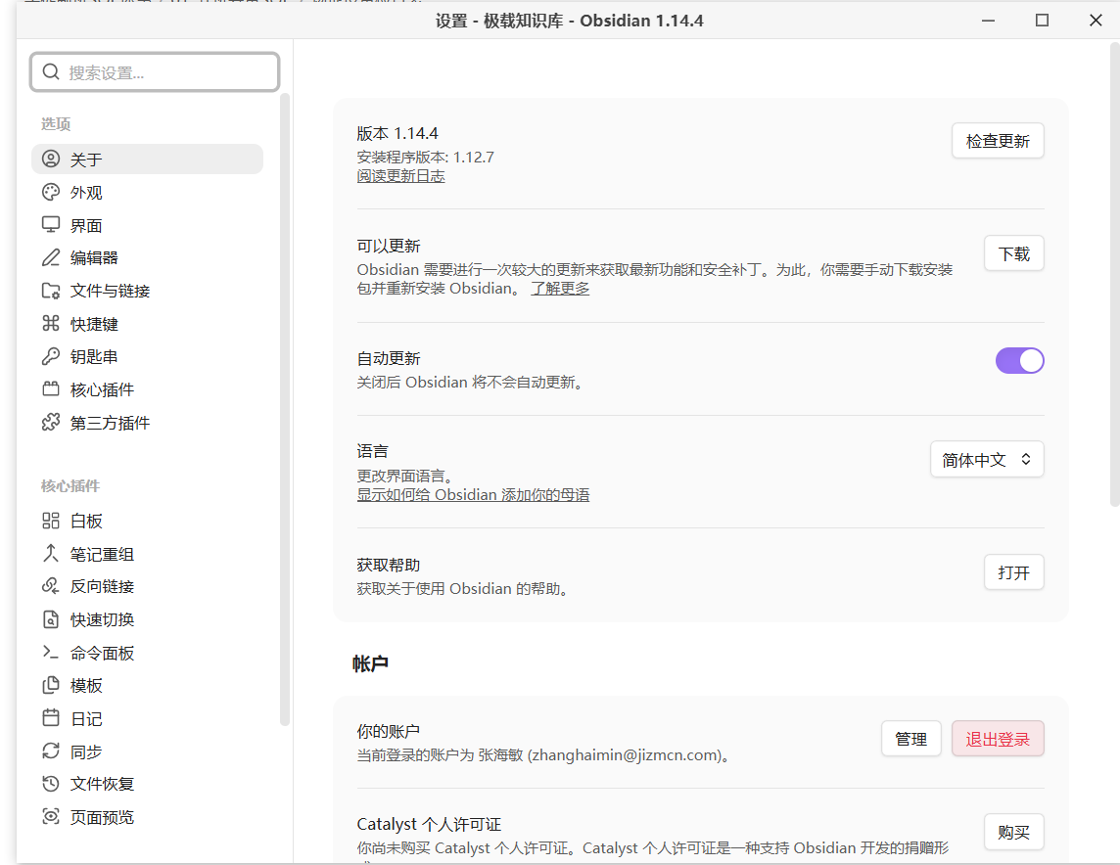Screen dimensions: 1120x865
Task: Click the Sync (同步) refresh icon
Action: coord(51,751)
